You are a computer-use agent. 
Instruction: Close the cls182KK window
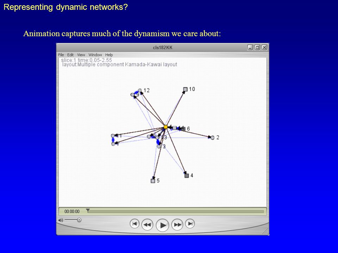click(x=264, y=47)
